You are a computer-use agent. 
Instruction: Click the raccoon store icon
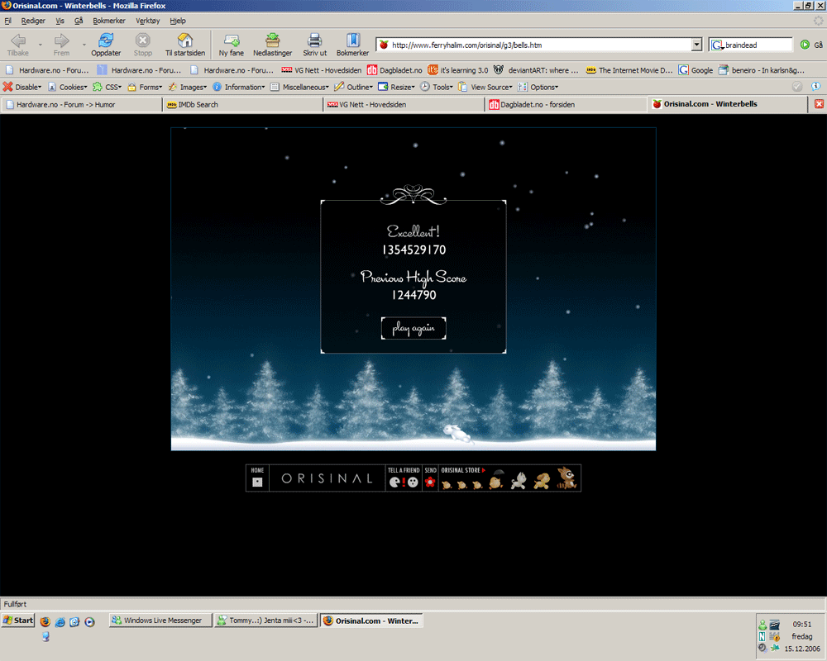566,478
